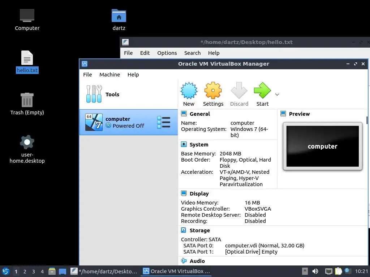The width and height of the screenshot is (370, 277).
Task: Switch to workspace 3
Action: click(x=34, y=272)
